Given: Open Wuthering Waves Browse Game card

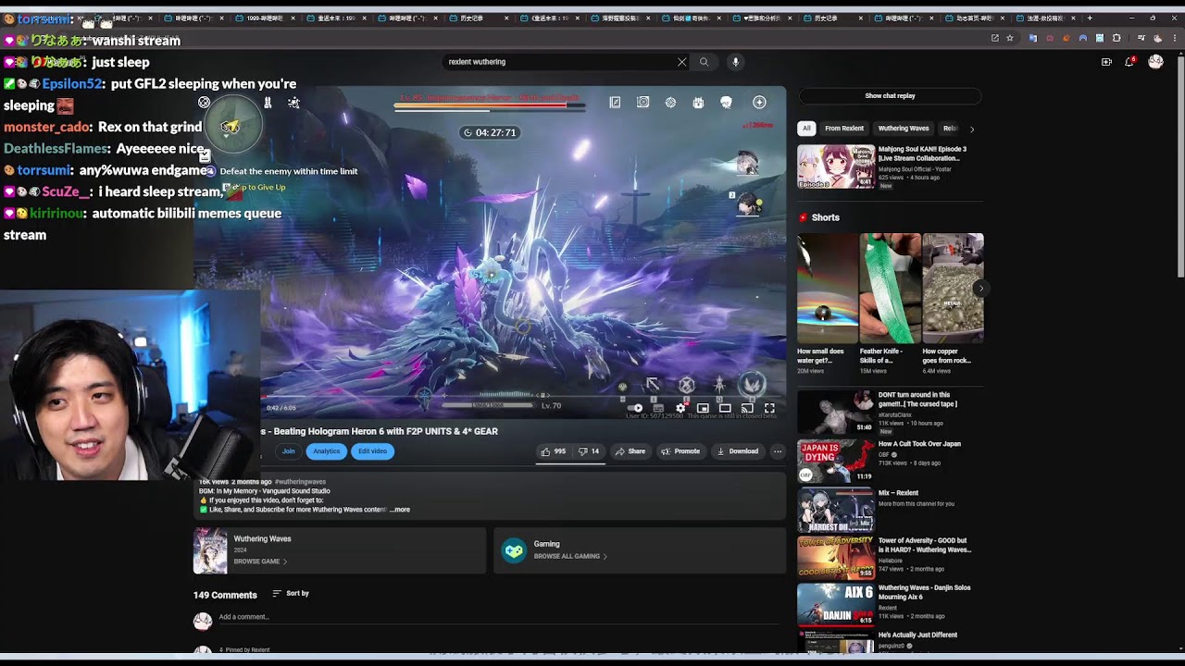Looking at the screenshot, I should 339,551.
